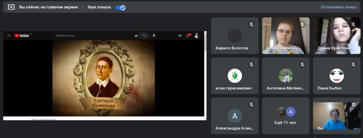This screenshot has width=363, height=138.
Task: Open the link below the video
Action: point(44,119)
